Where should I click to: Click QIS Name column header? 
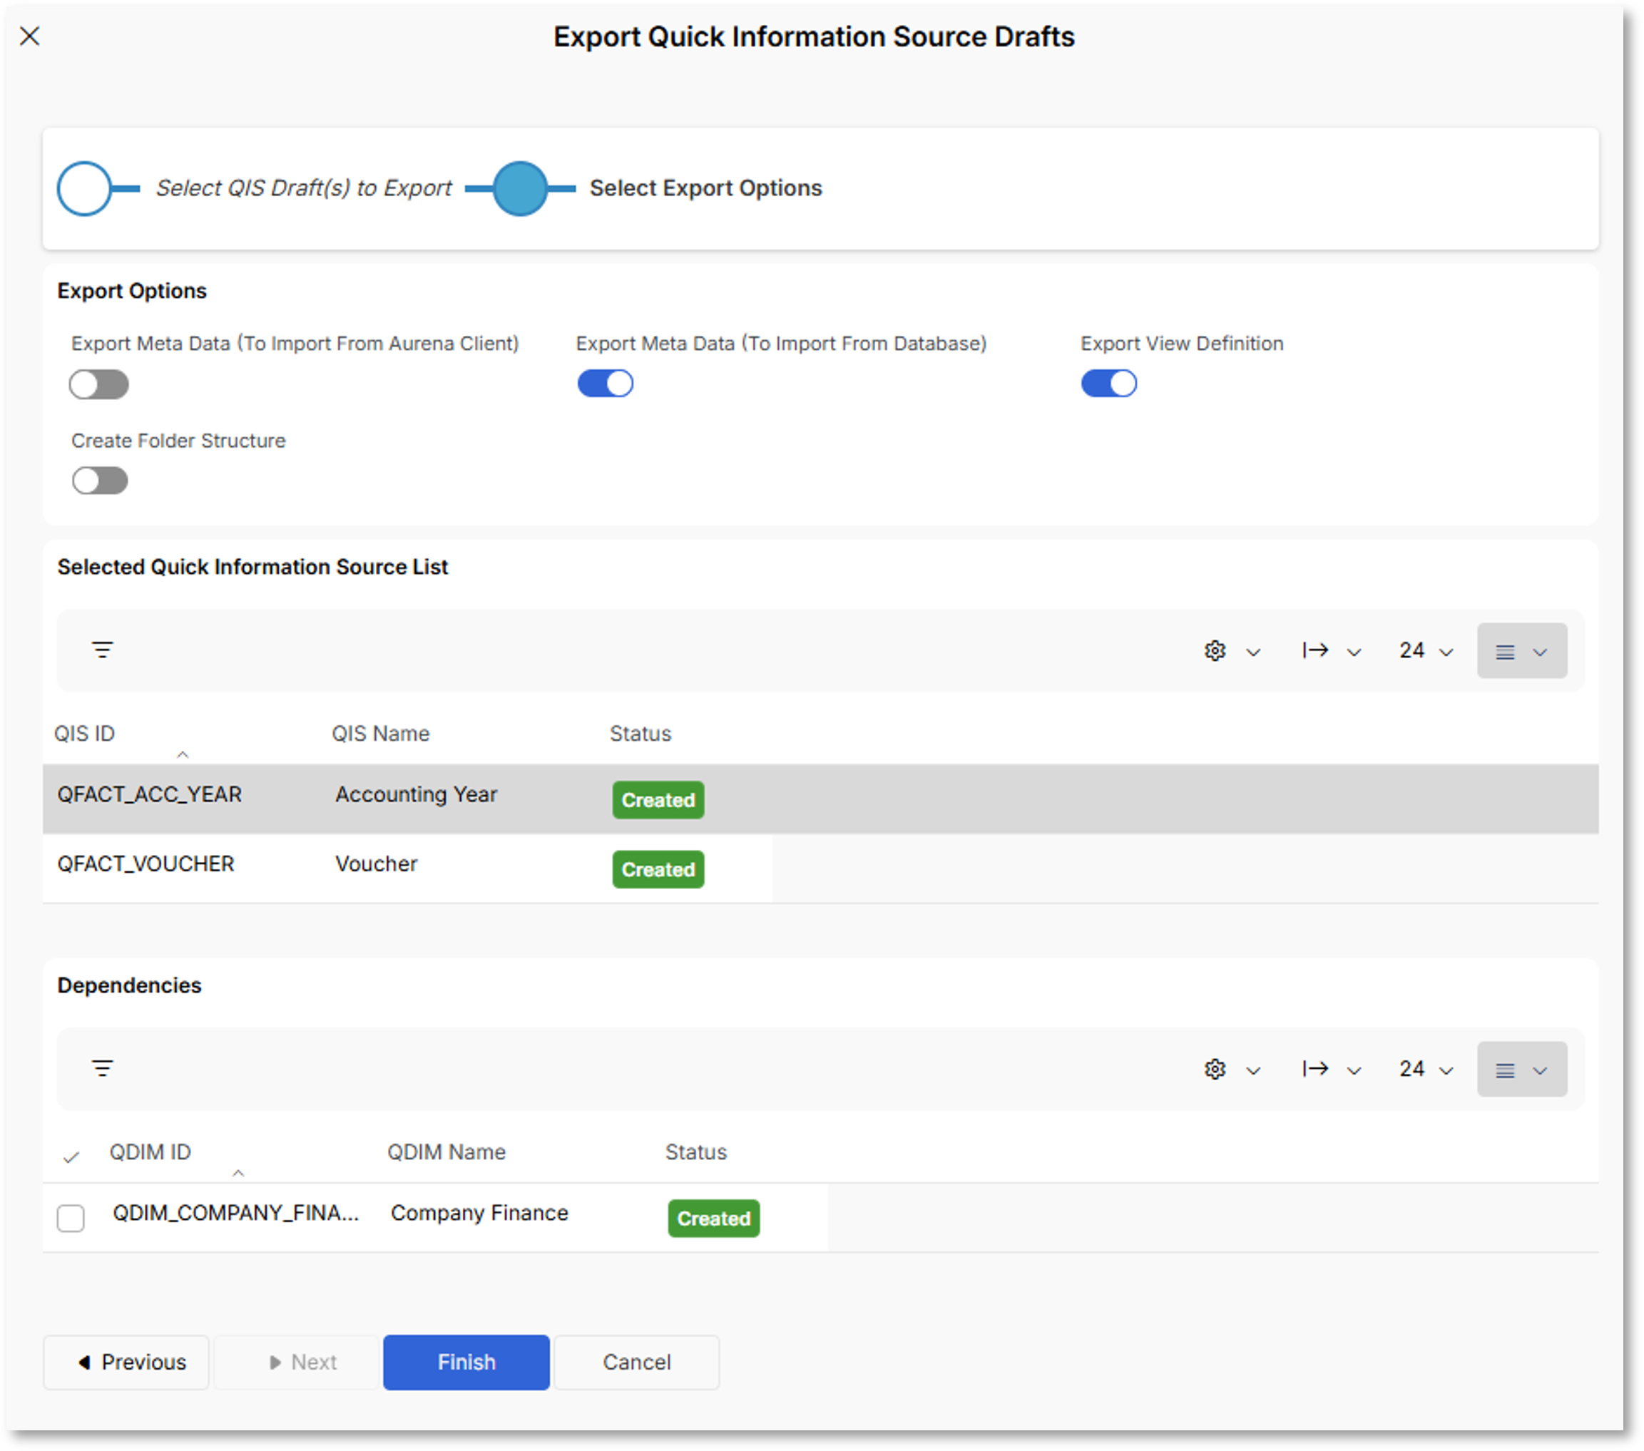point(380,733)
